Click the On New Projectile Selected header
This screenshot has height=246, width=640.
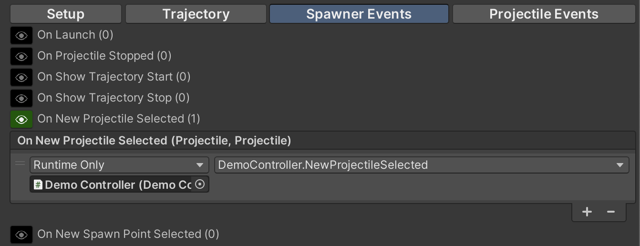click(154, 141)
